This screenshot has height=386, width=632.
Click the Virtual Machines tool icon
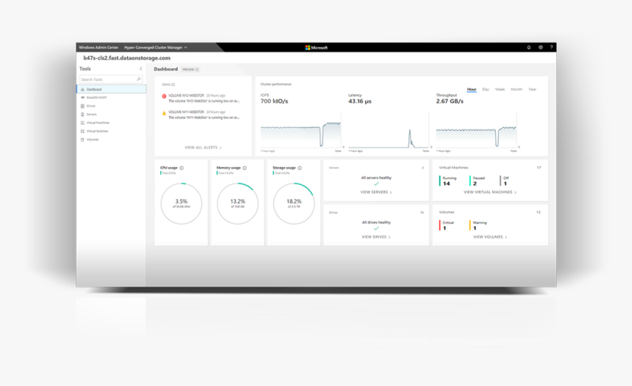[82, 123]
